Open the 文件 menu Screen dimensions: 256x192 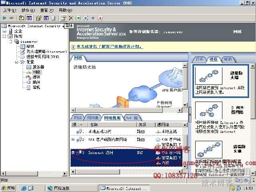point(10,10)
